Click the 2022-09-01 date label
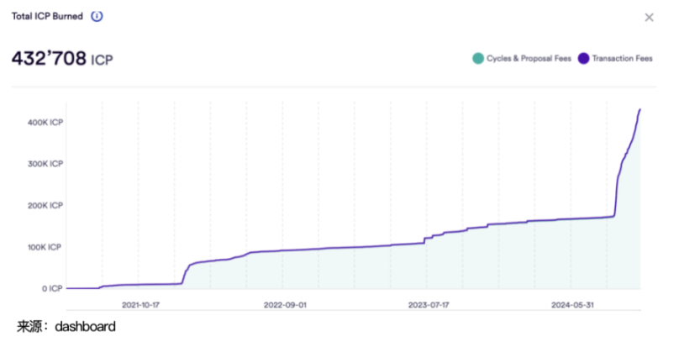This screenshot has height=342, width=684. coord(286,305)
